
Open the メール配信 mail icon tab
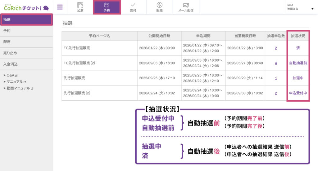pos(186,7)
